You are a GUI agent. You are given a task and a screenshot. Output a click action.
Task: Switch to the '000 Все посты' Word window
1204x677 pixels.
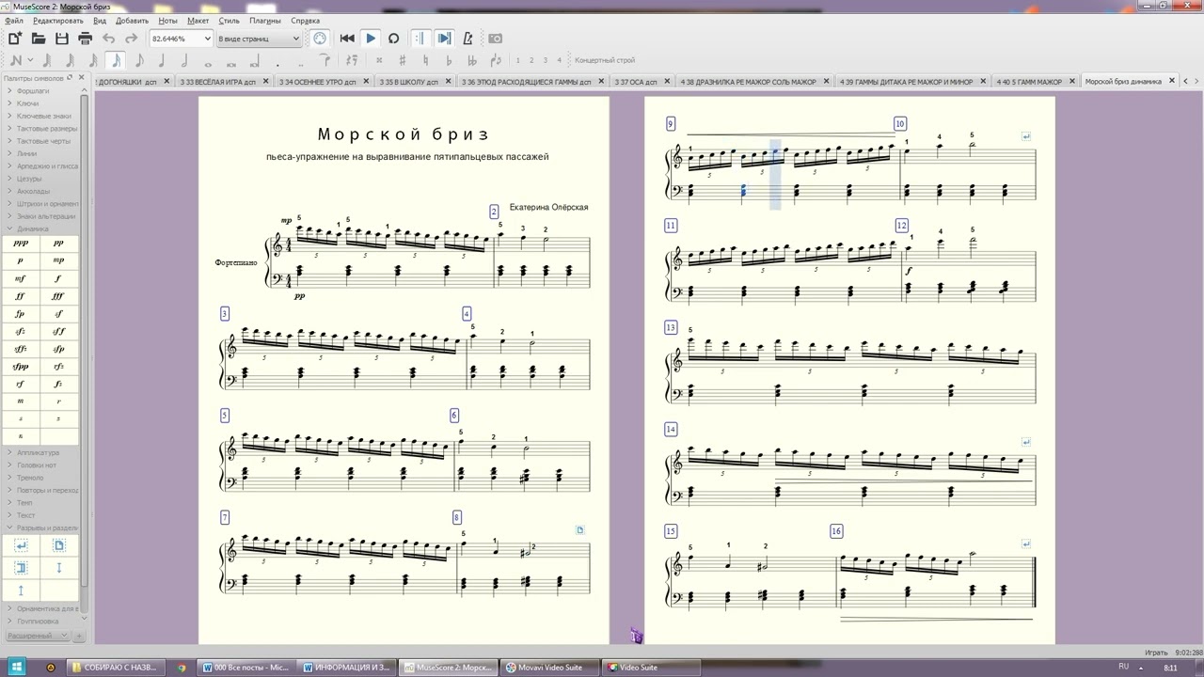point(248,668)
